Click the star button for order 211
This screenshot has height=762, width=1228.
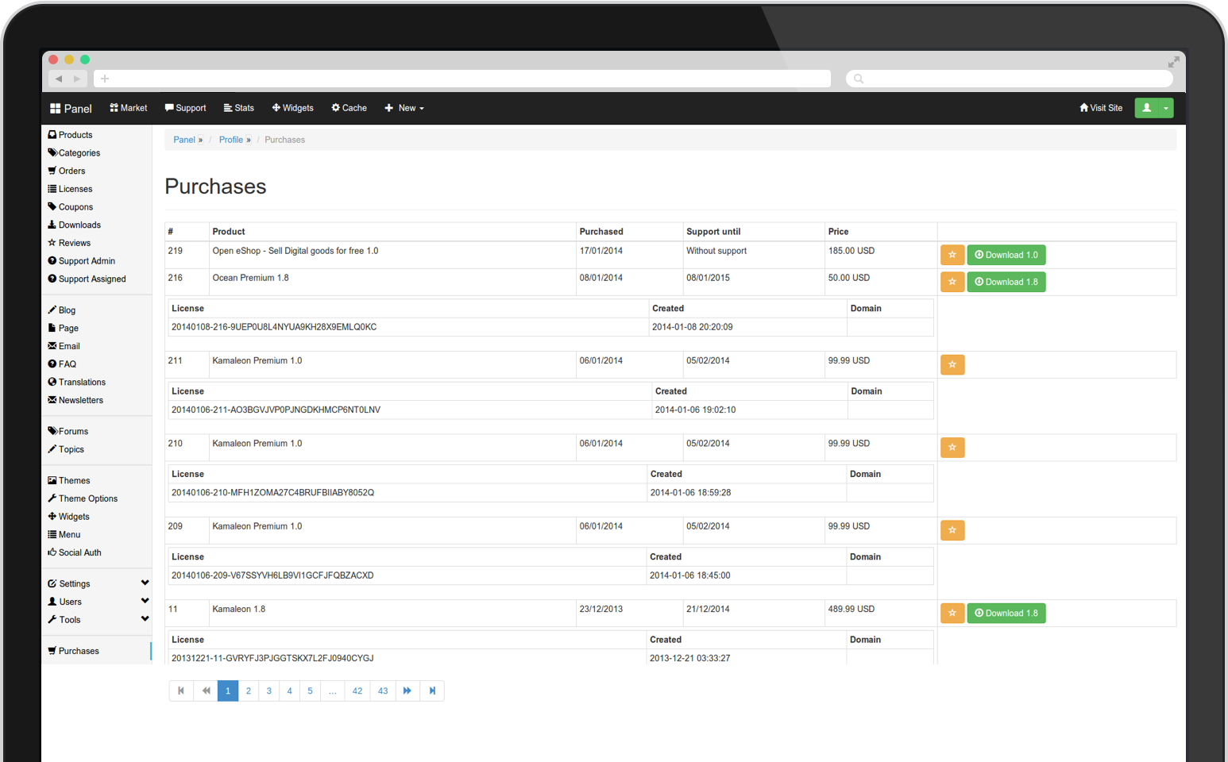click(x=952, y=364)
